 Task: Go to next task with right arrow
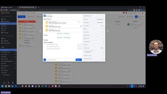108,31
